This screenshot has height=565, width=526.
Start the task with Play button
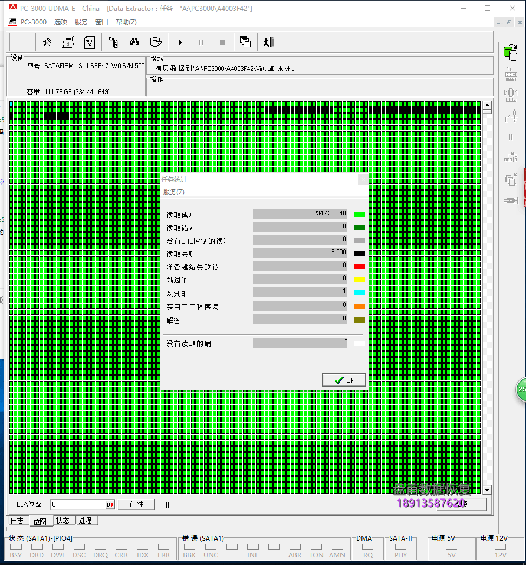180,43
